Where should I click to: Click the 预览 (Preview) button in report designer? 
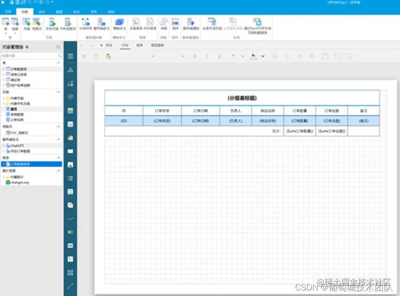[x=106, y=45]
